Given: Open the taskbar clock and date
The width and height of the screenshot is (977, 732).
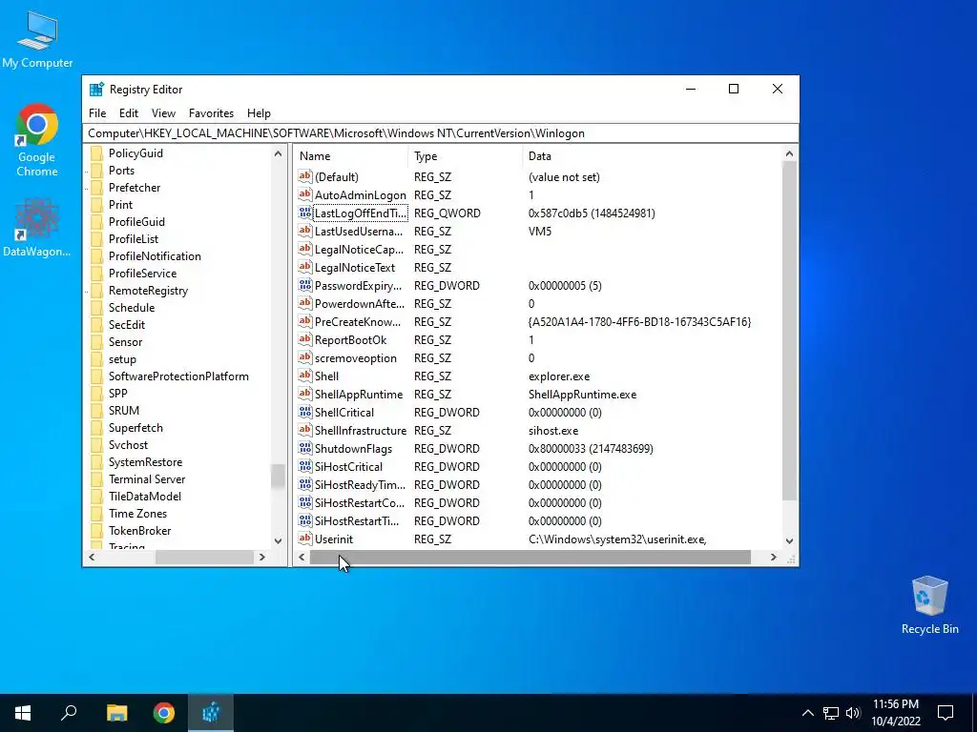Looking at the screenshot, I should pos(895,713).
